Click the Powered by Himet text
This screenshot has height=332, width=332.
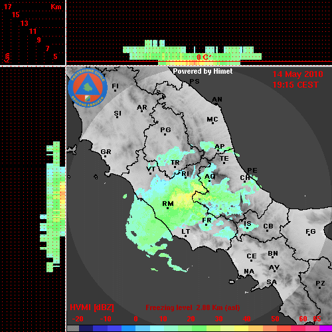click(203, 71)
